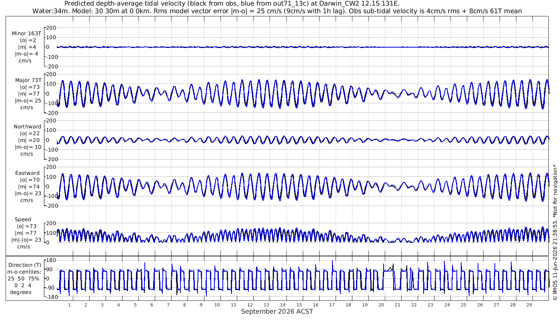Screen dimensions: 560x320
Task: Click the 180 tick on Direction axis
Action: click(50, 260)
